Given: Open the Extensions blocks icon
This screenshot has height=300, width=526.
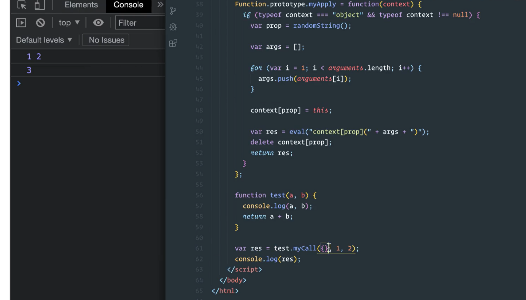Looking at the screenshot, I should [173, 43].
